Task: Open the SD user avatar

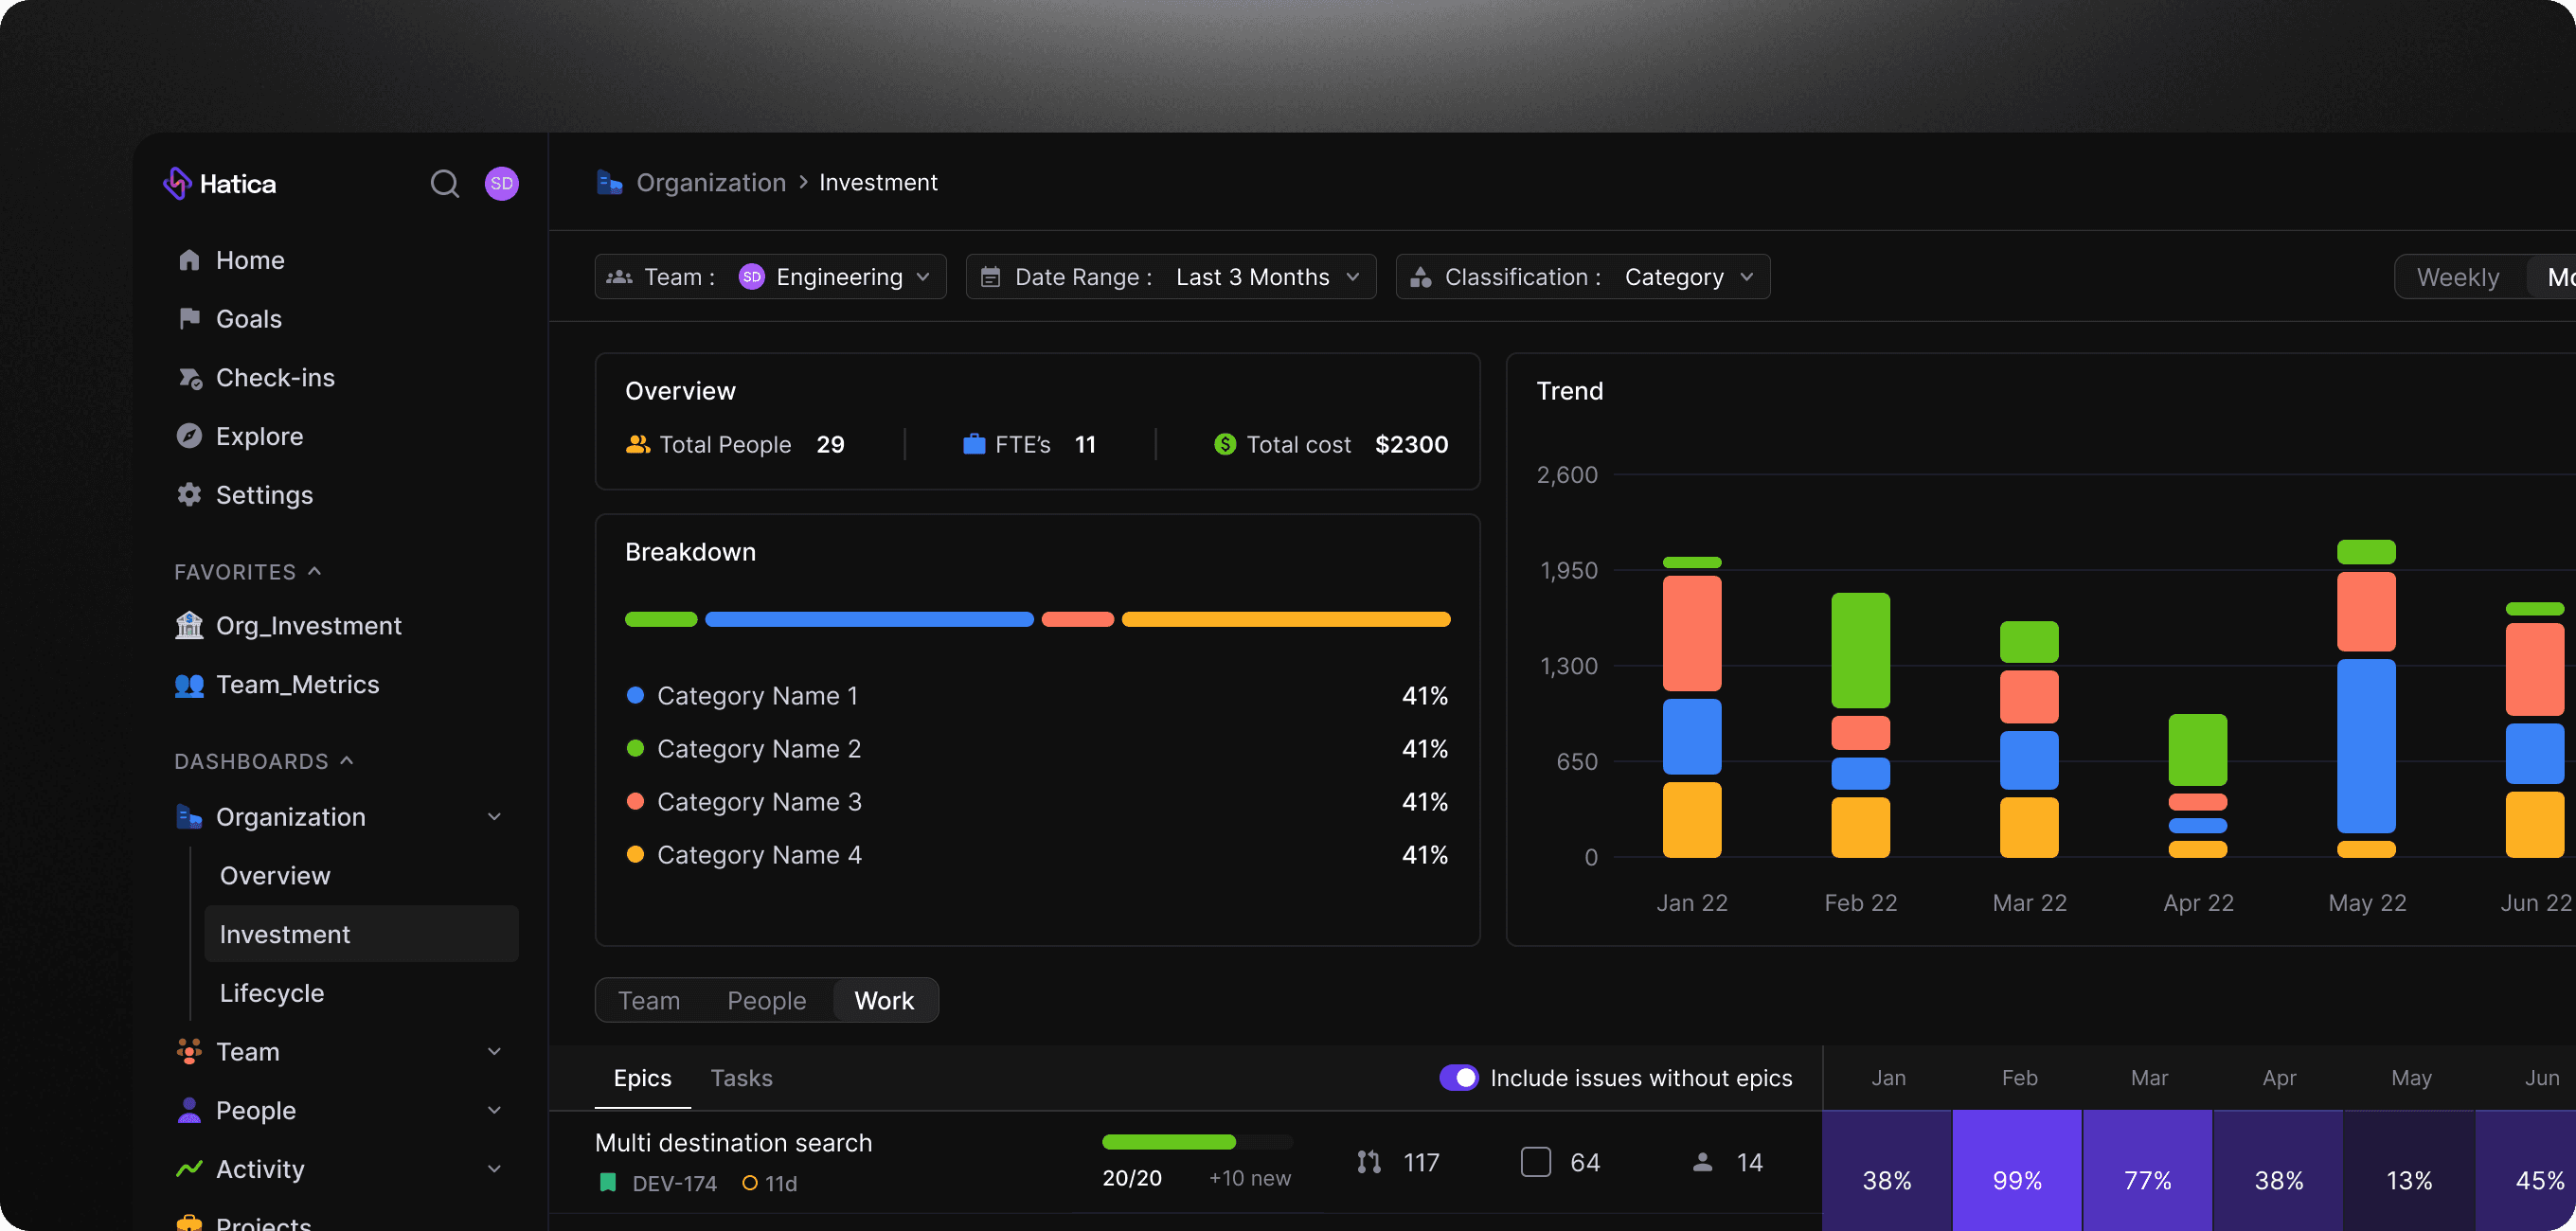Action: (501, 184)
